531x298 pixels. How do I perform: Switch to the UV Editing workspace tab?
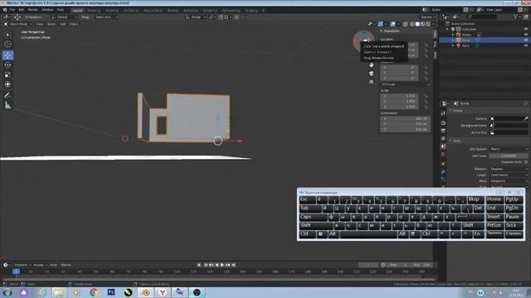[131, 10]
